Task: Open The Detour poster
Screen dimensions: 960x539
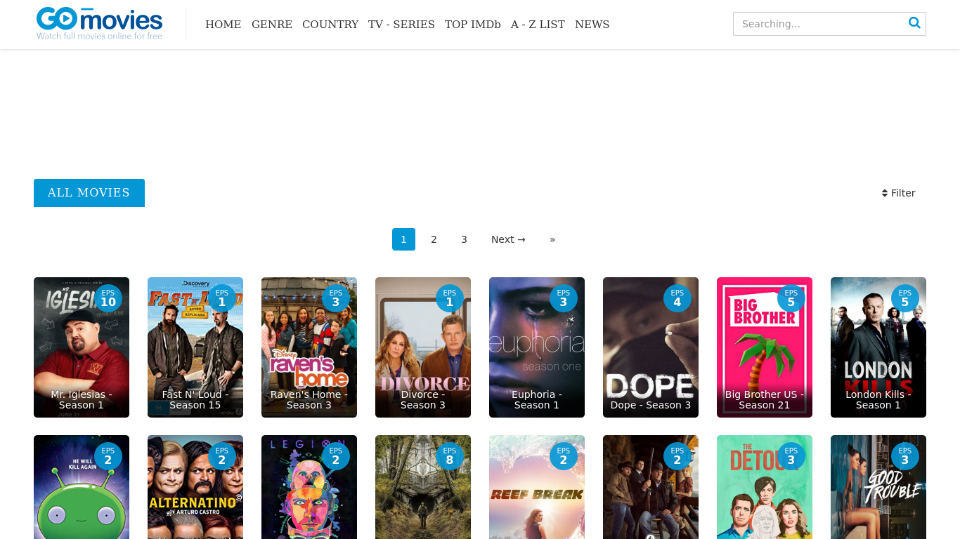Action: tap(765, 487)
